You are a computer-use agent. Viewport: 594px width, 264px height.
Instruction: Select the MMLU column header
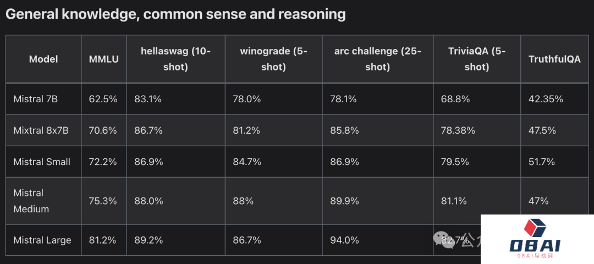pos(104,59)
